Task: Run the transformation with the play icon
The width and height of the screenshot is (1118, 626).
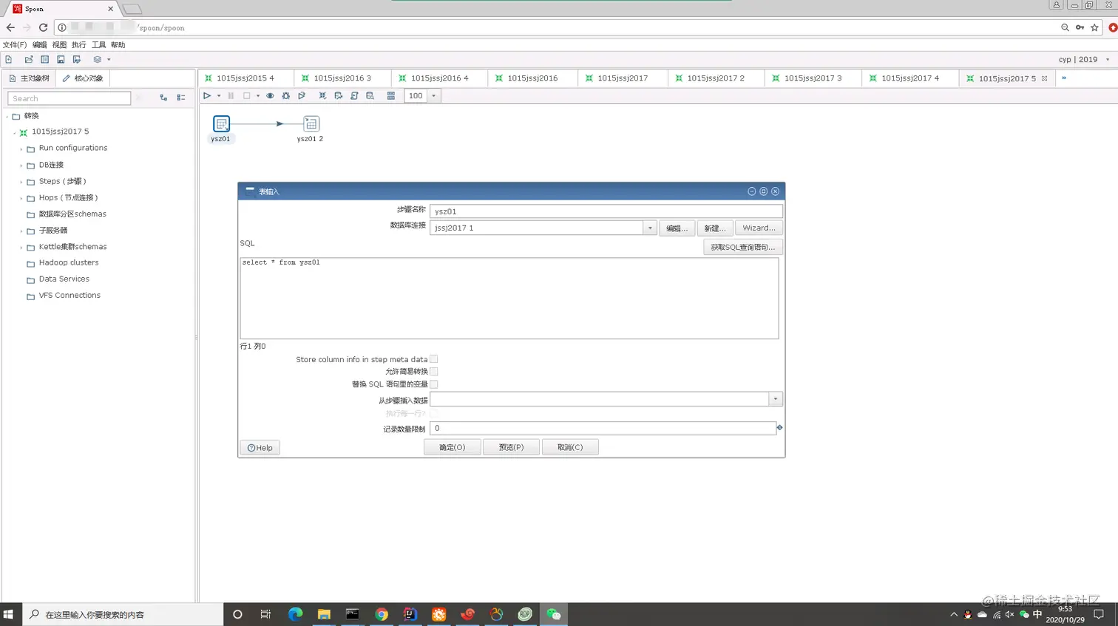Action: click(x=207, y=95)
